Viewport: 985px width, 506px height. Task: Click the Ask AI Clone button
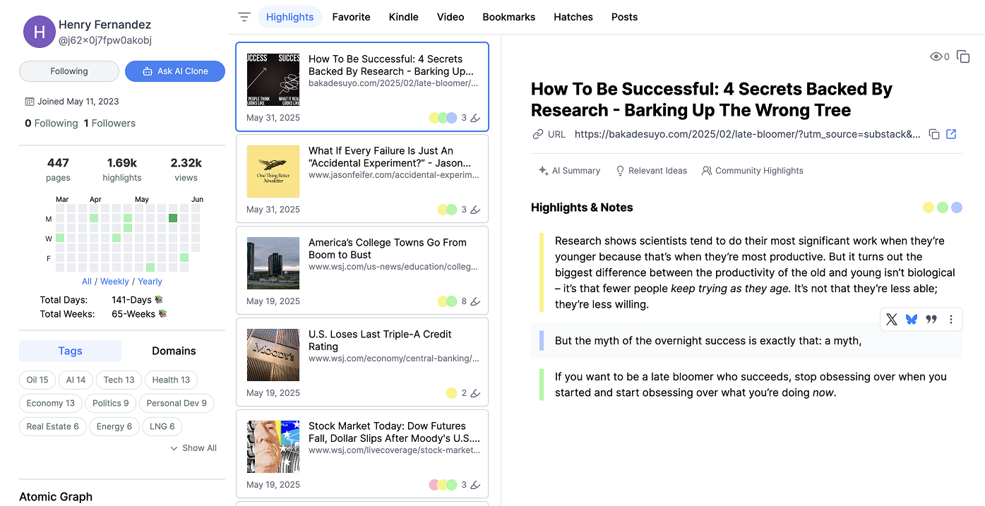[175, 71]
